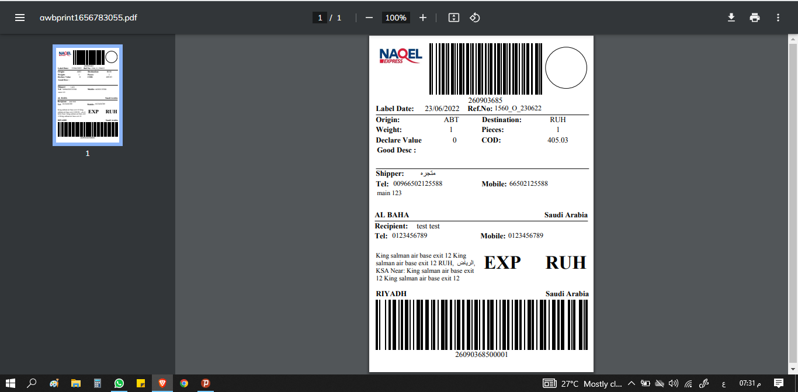
Task: Click the barcode number 26090368500001
Action: (481, 355)
